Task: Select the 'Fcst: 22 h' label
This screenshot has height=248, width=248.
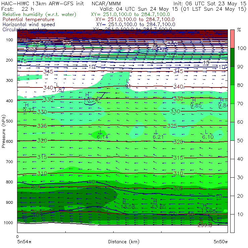Action: pyautogui.click(x=17, y=9)
